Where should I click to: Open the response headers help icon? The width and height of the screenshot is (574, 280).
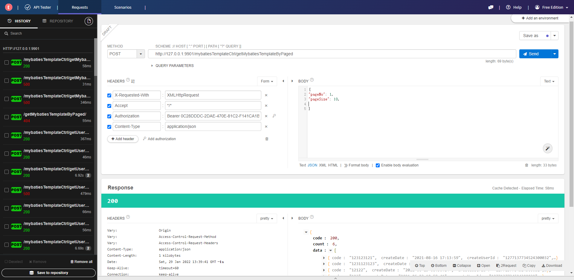click(128, 217)
